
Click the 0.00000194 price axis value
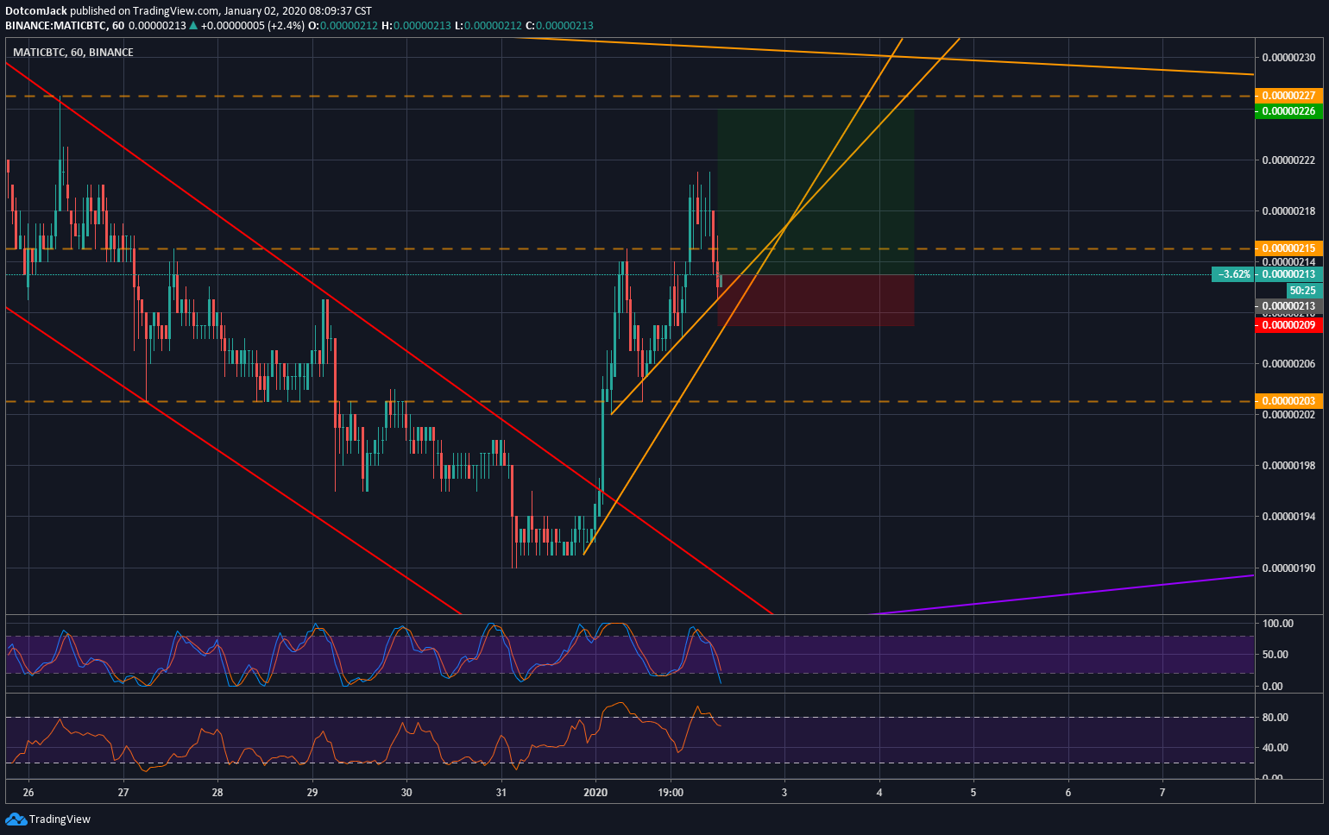tap(1288, 517)
